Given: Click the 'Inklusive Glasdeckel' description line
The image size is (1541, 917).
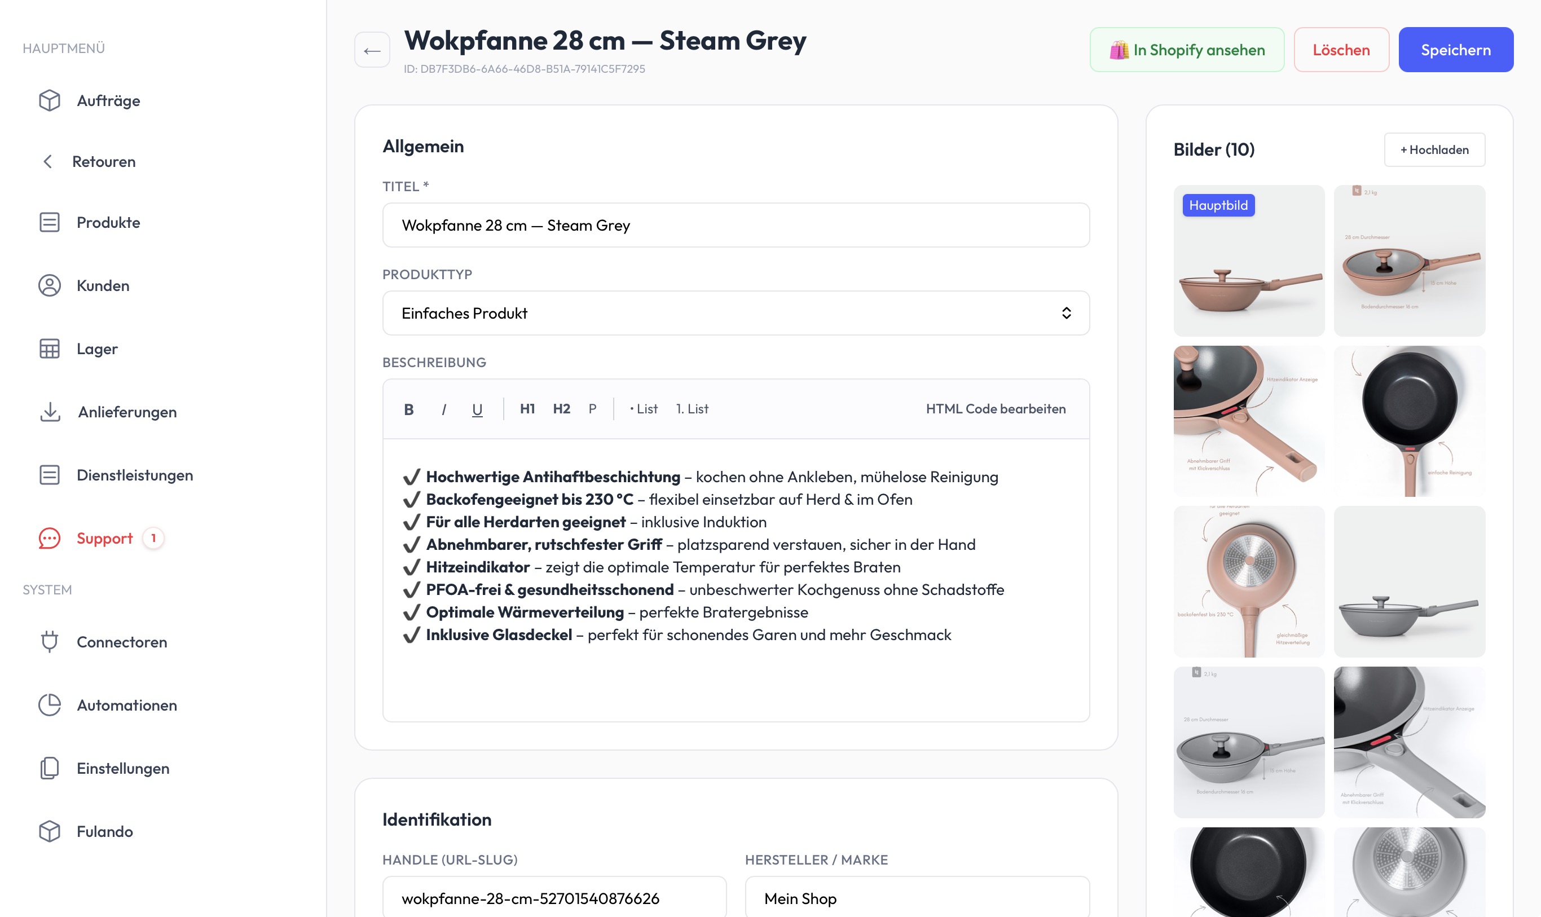Looking at the screenshot, I should (676, 635).
